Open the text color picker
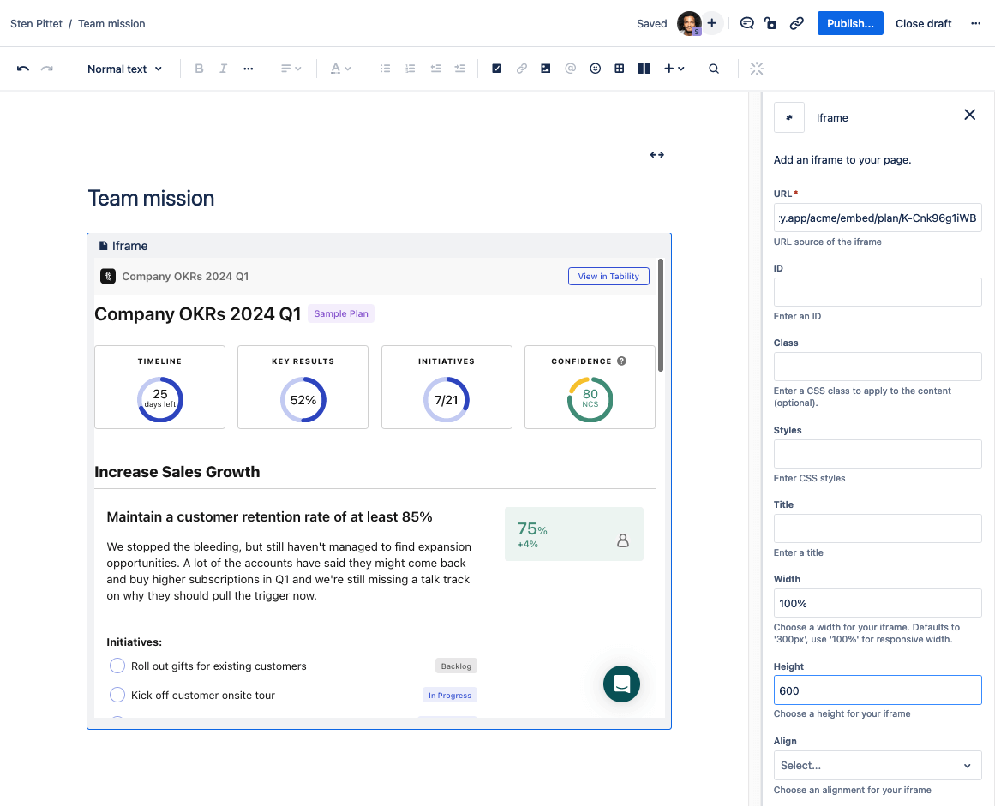 (x=340, y=68)
